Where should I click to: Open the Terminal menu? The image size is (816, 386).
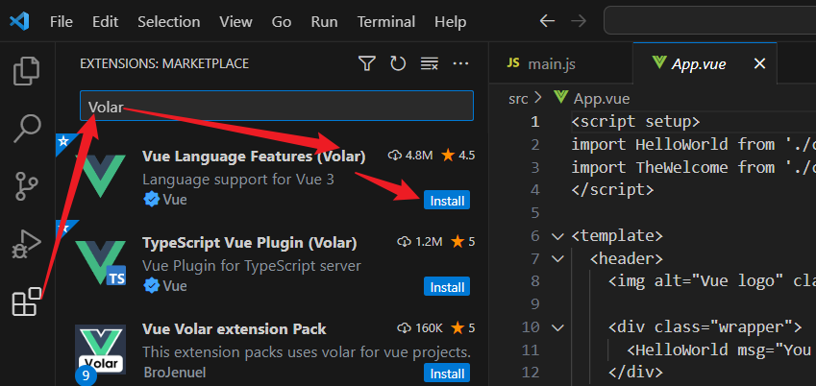click(x=386, y=22)
